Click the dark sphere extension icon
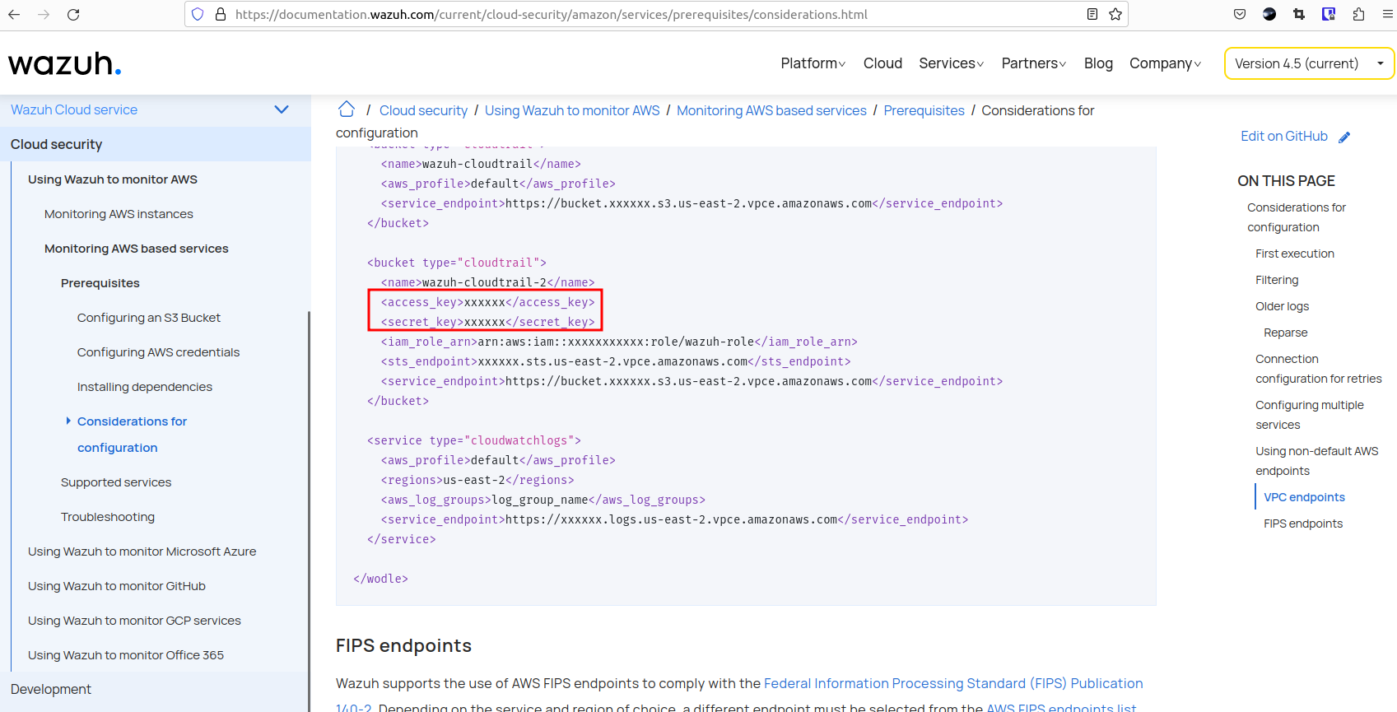Screen dimensions: 1397x712 (x=1269, y=14)
